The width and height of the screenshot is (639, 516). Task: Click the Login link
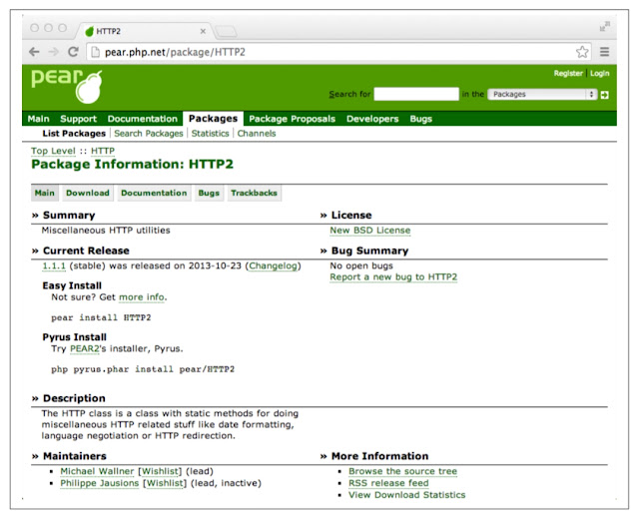point(599,73)
